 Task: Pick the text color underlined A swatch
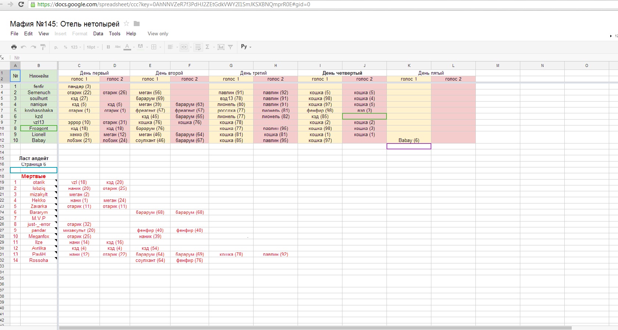click(x=127, y=47)
